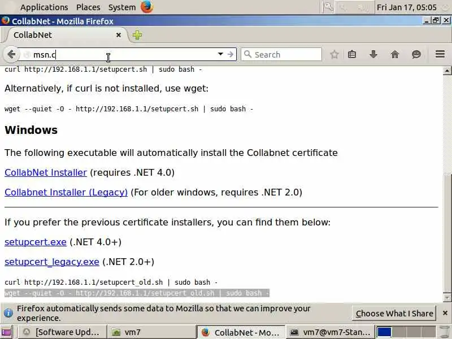Click the wget --quiet setupcert.sh command text

click(x=129, y=109)
